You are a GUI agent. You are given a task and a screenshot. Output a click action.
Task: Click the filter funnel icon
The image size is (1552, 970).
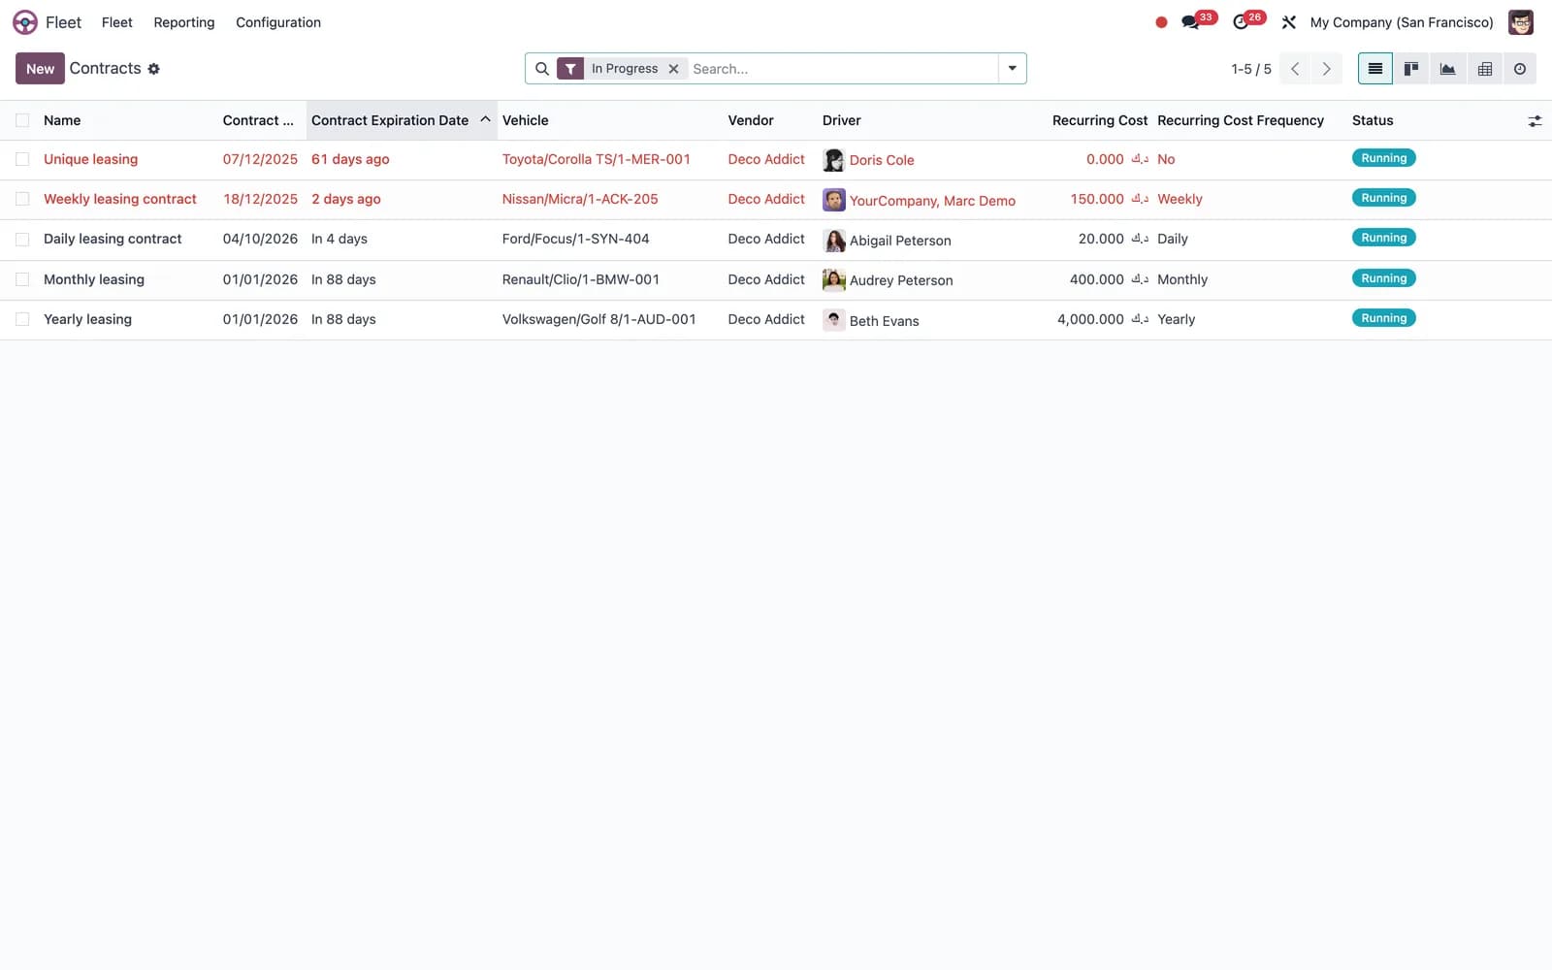pyautogui.click(x=570, y=69)
